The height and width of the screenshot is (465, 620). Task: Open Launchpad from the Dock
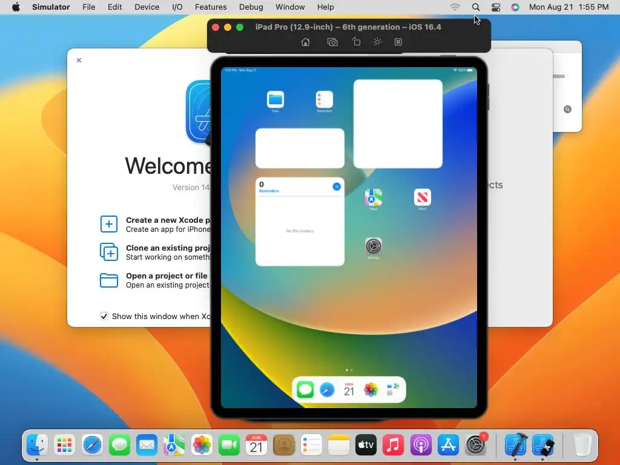tap(64, 445)
